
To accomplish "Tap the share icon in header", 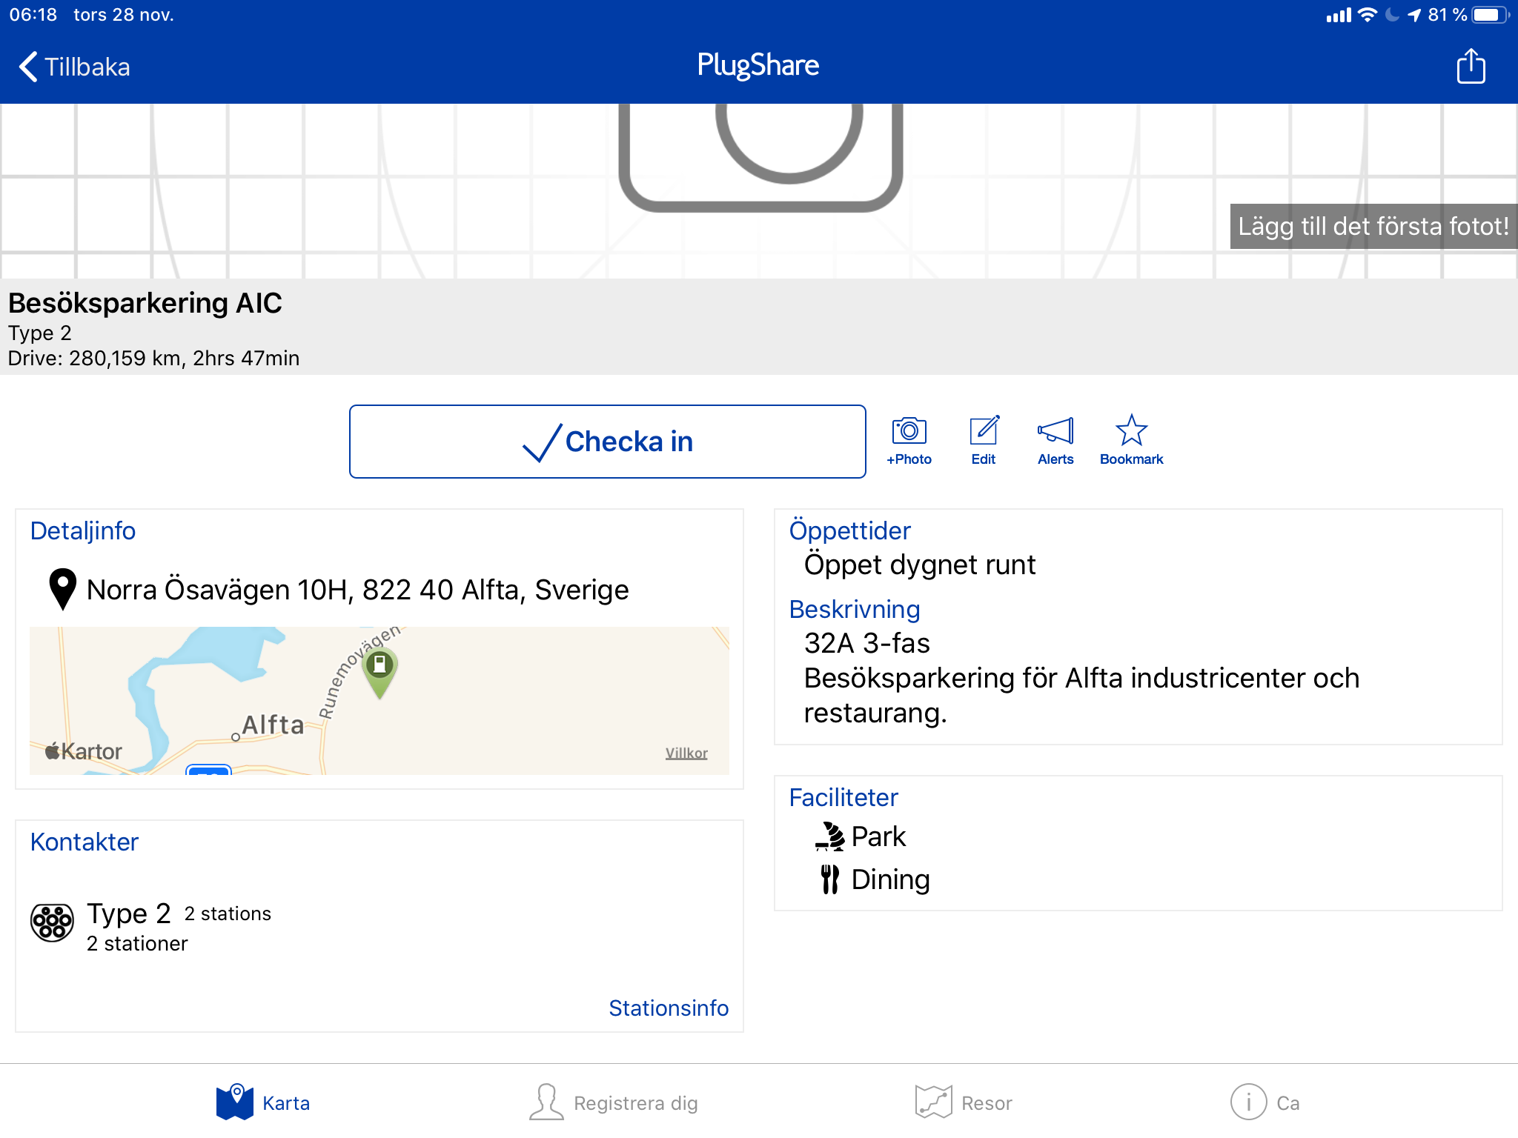I will [x=1471, y=66].
